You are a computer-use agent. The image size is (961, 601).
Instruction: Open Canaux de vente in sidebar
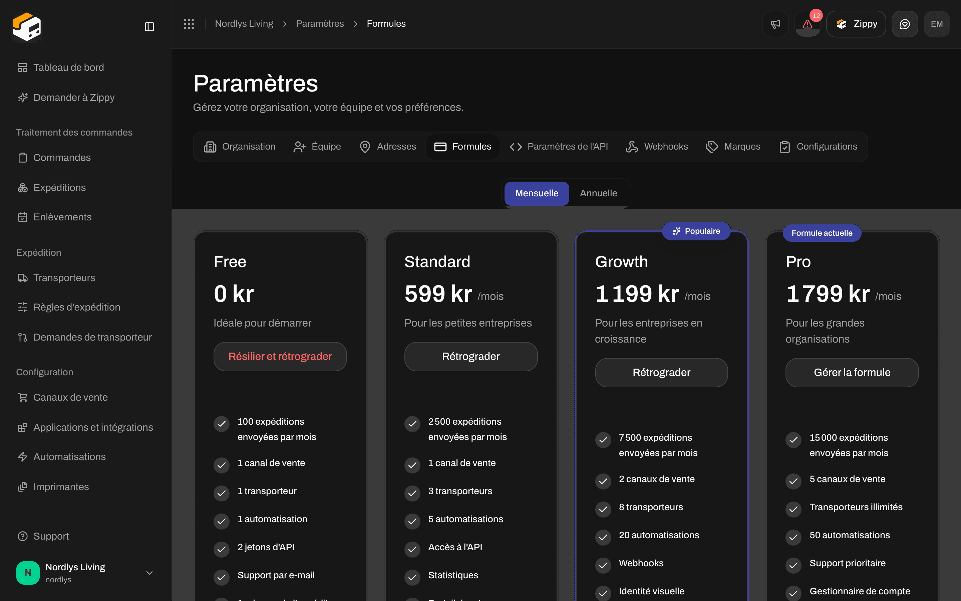[85, 397]
